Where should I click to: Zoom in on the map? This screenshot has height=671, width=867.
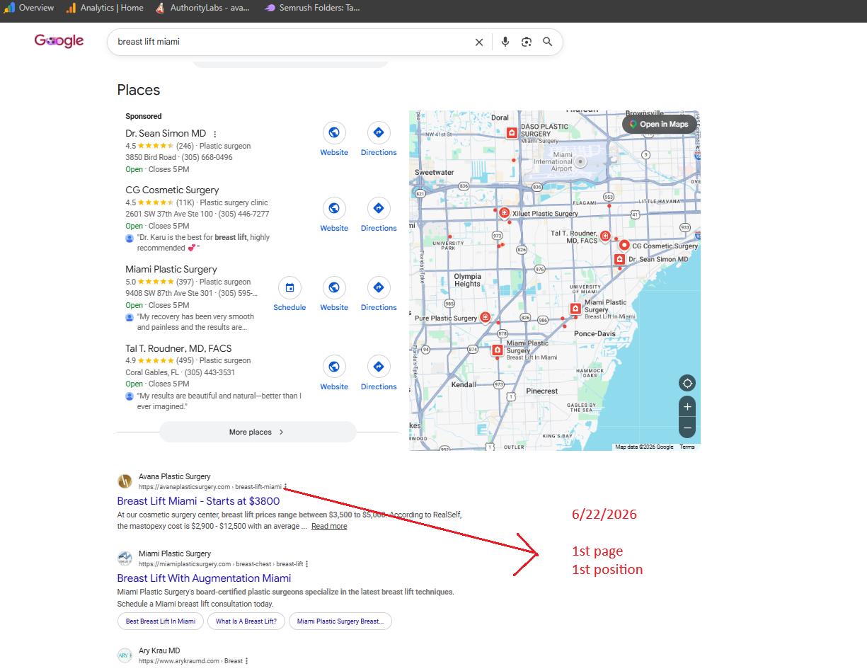pos(687,407)
